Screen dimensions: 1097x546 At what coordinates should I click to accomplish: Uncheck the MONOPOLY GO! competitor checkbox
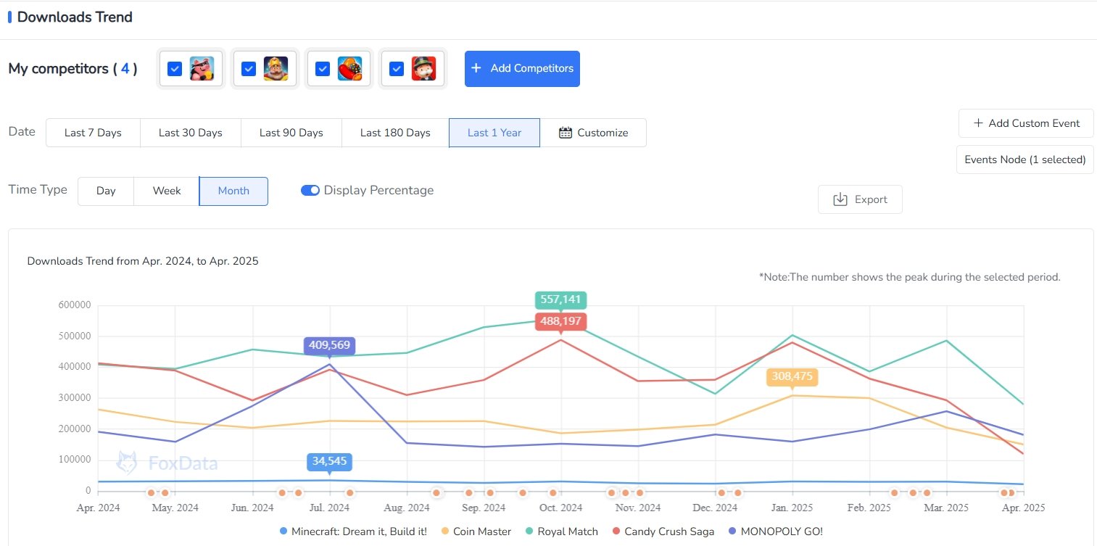[397, 69]
